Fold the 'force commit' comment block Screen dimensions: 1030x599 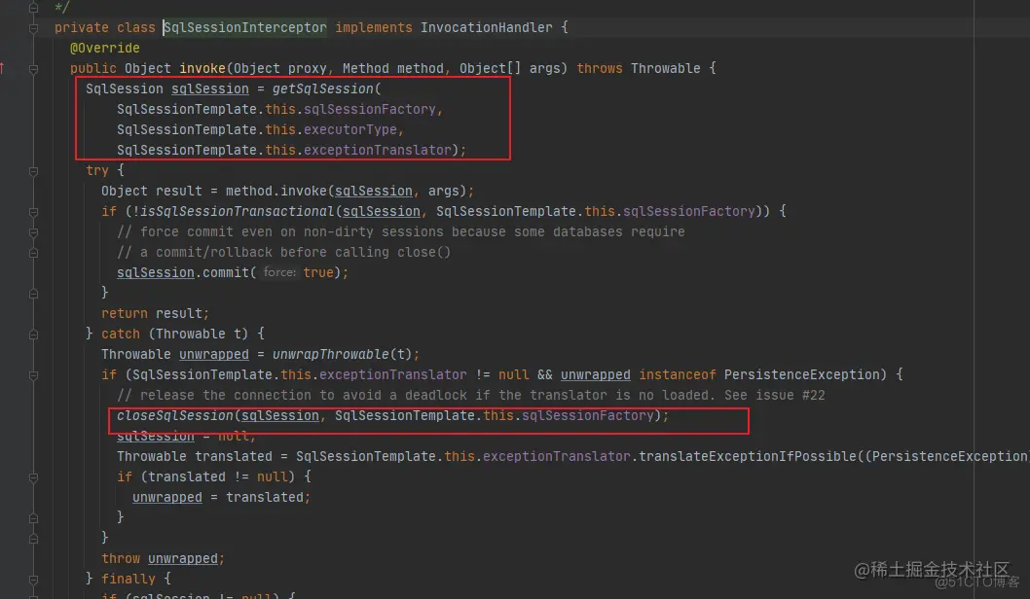[33, 232]
